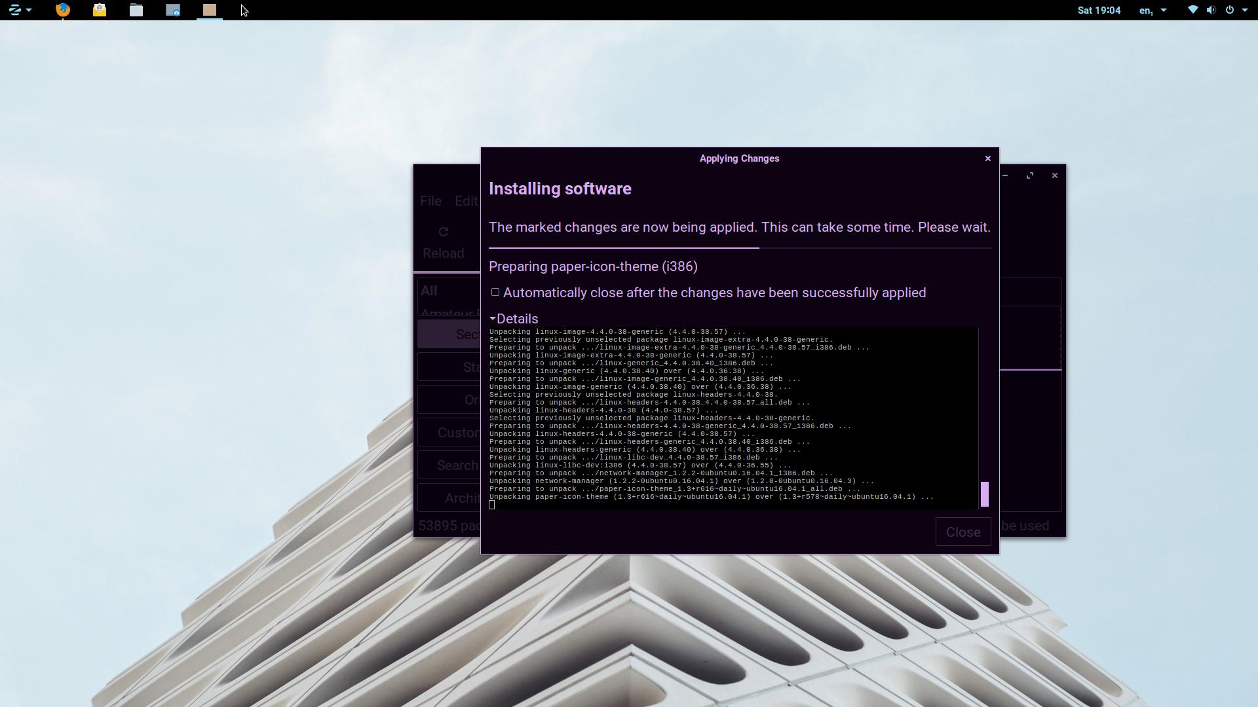The width and height of the screenshot is (1258, 707).
Task: Click the Wi-Fi network icon
Action: [x=1192, y=10]
